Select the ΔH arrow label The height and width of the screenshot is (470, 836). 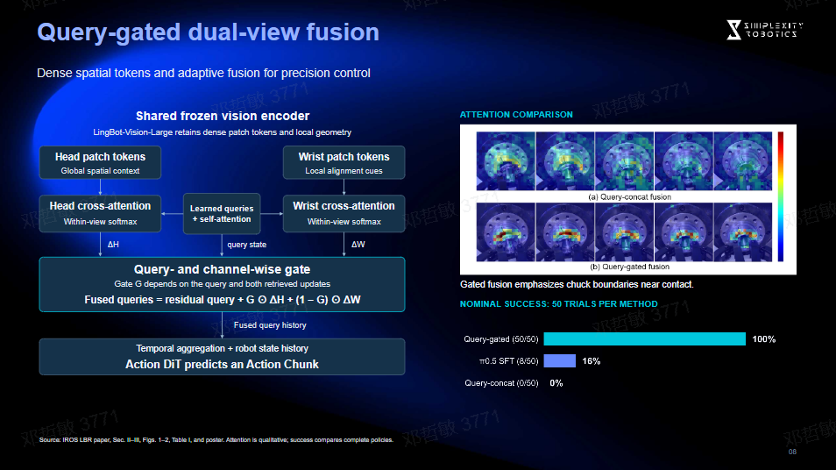[113, 245]
